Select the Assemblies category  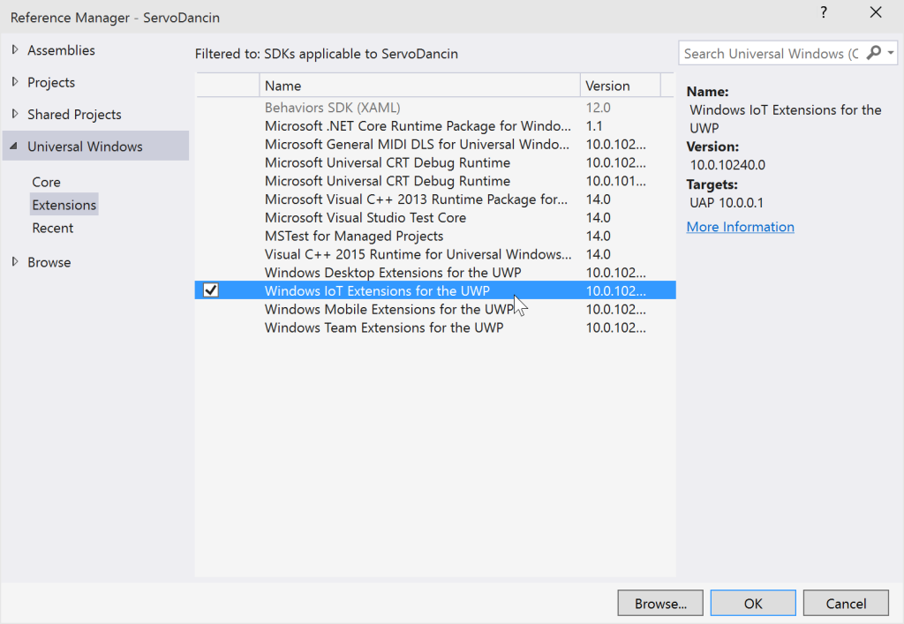61,50
